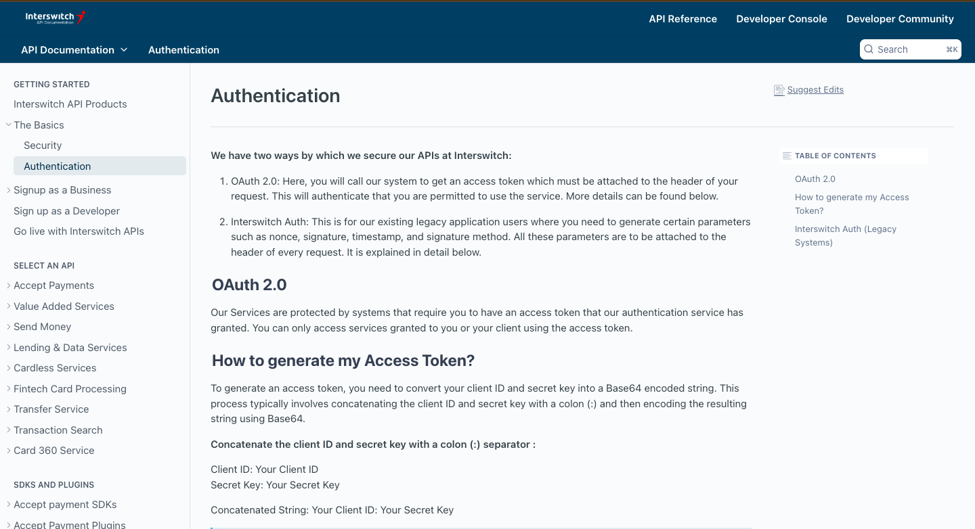Open Send Money sidebar item

point(42,327)
